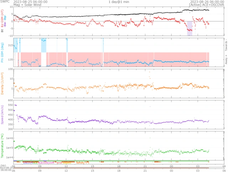Click the [Active] ACE+DSCOVR source label
228x172 pixels.
coord(207,5)
